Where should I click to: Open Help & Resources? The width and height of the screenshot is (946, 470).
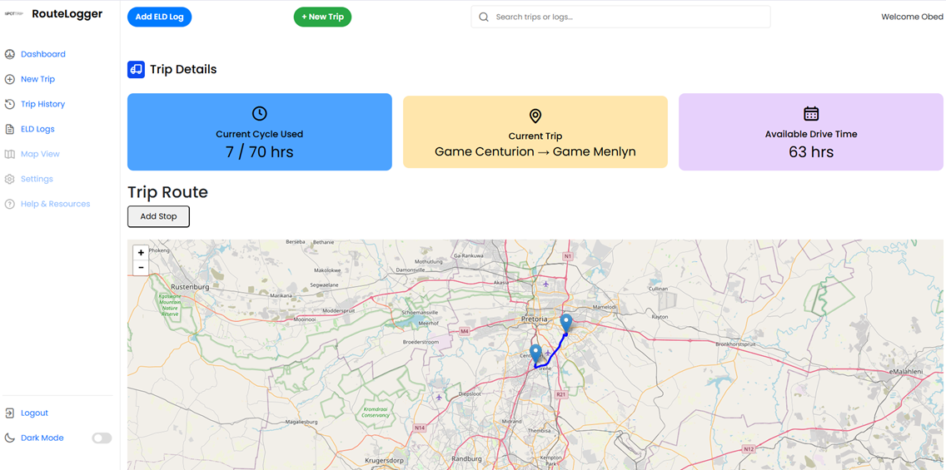pyautogui.click(x=56, y=205)
